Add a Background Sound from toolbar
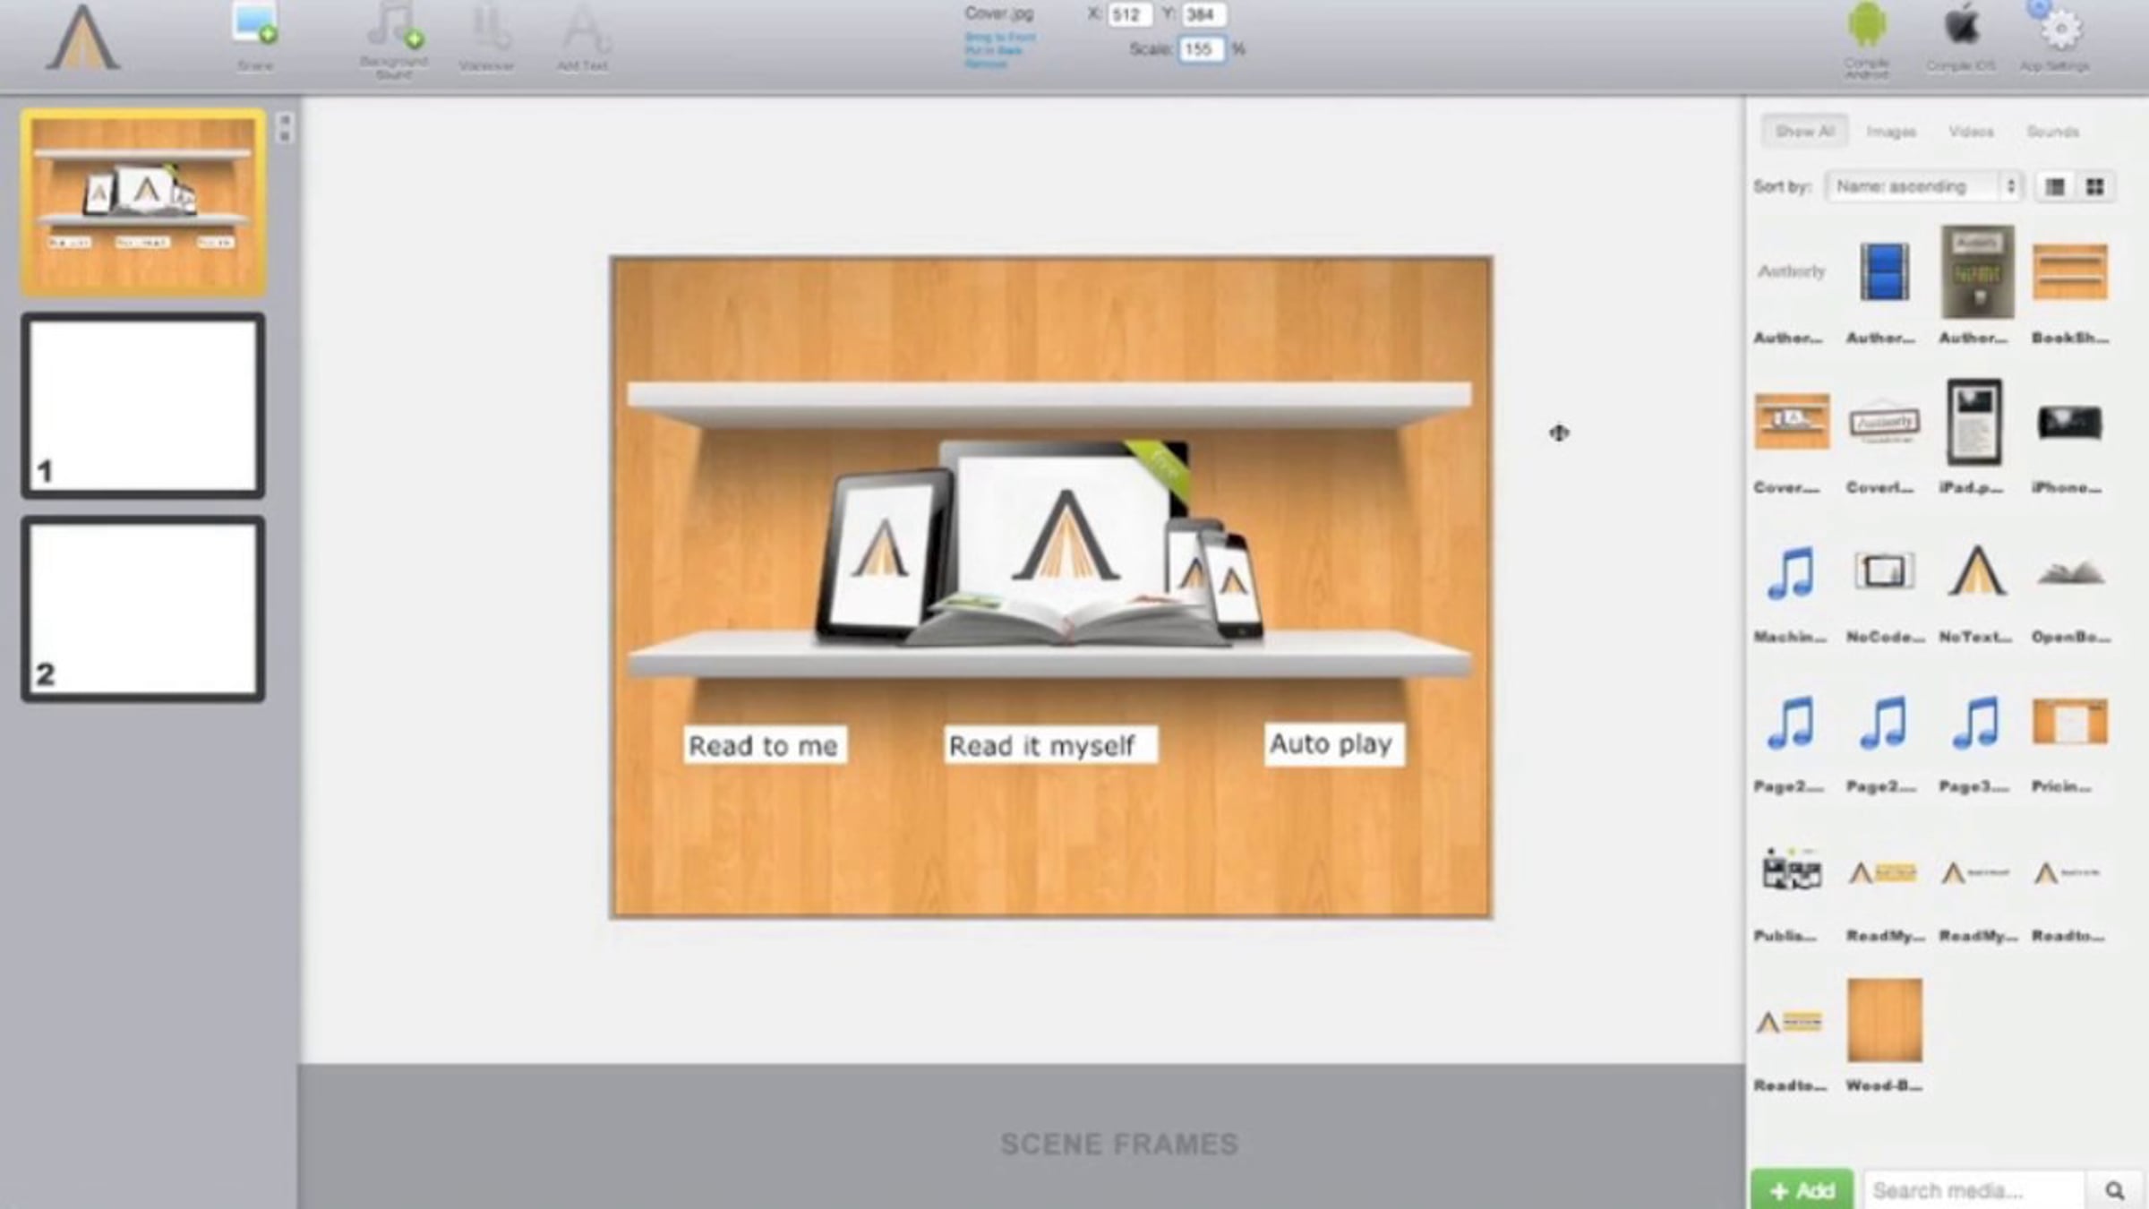The width and height of the screenshot is (2149, 1209). (394, 29)
